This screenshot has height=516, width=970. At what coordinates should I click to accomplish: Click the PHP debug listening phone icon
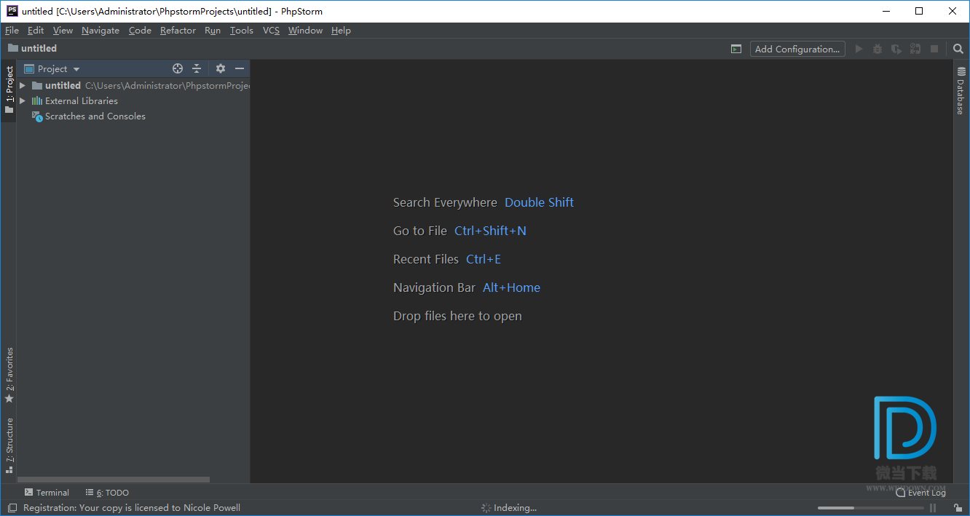coord(915,49)
